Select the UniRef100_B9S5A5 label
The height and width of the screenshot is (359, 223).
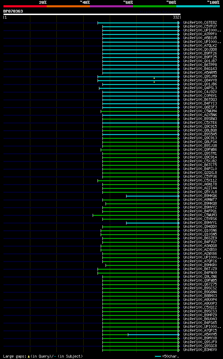[x=200, y=134]
